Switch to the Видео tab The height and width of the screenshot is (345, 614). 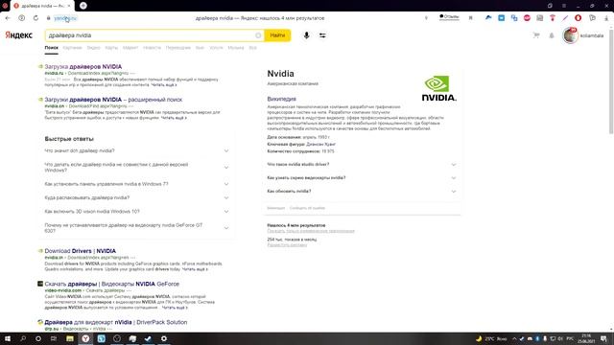click(94, 48)
